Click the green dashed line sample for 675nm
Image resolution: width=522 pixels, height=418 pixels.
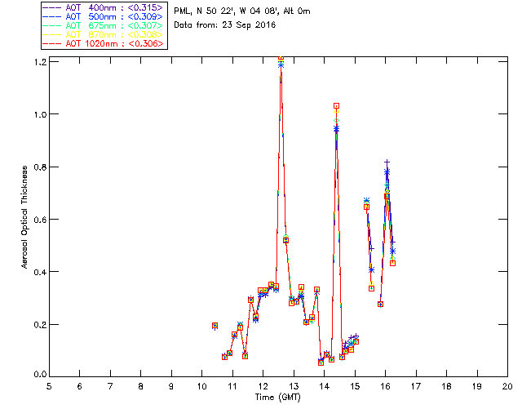pos(52,25)
